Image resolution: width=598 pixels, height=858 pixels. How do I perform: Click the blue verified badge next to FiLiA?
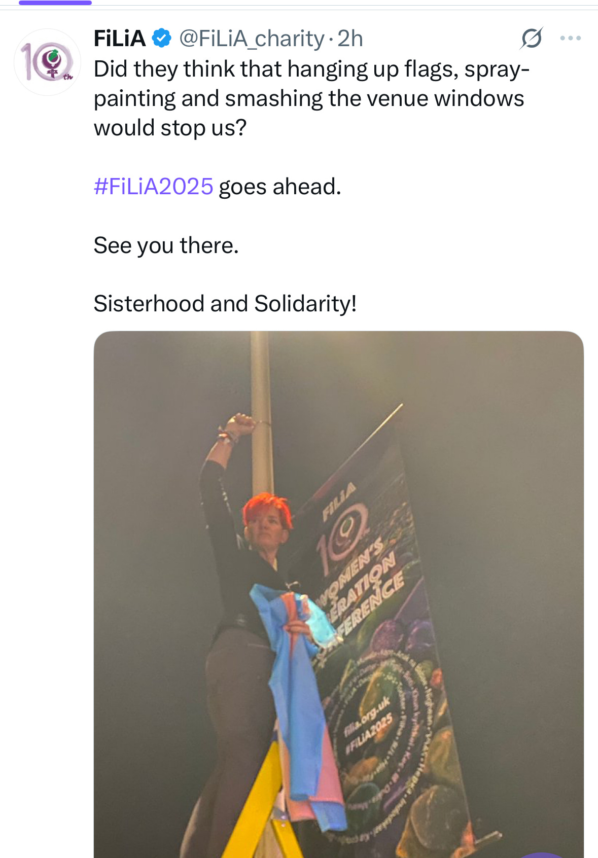coord(162,39)
